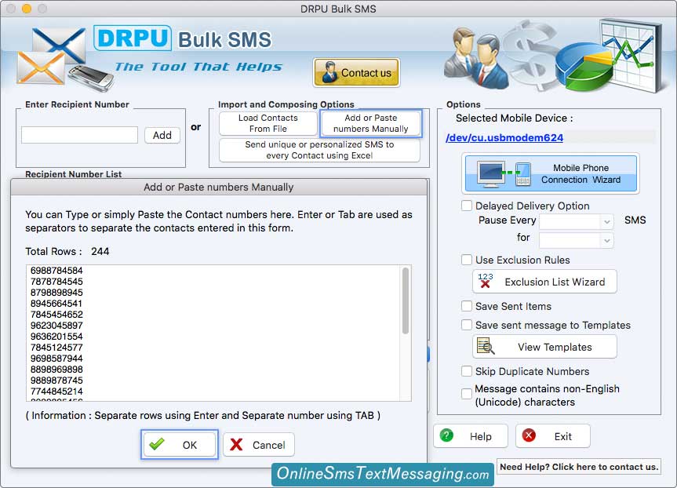The image size is (677, 488).
Task: Choose Send unique or personalized SMS using Excel
Action: coord(319,150)
